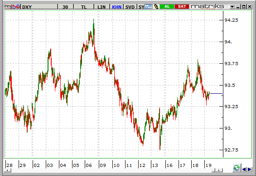Click the date label 03
Screen dimensions: 256x176
point(50,166)
